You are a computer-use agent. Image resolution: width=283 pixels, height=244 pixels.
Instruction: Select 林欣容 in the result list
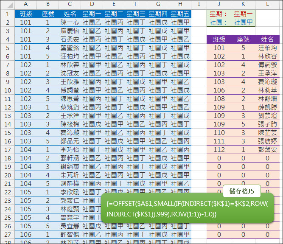[x=267, y=56]
